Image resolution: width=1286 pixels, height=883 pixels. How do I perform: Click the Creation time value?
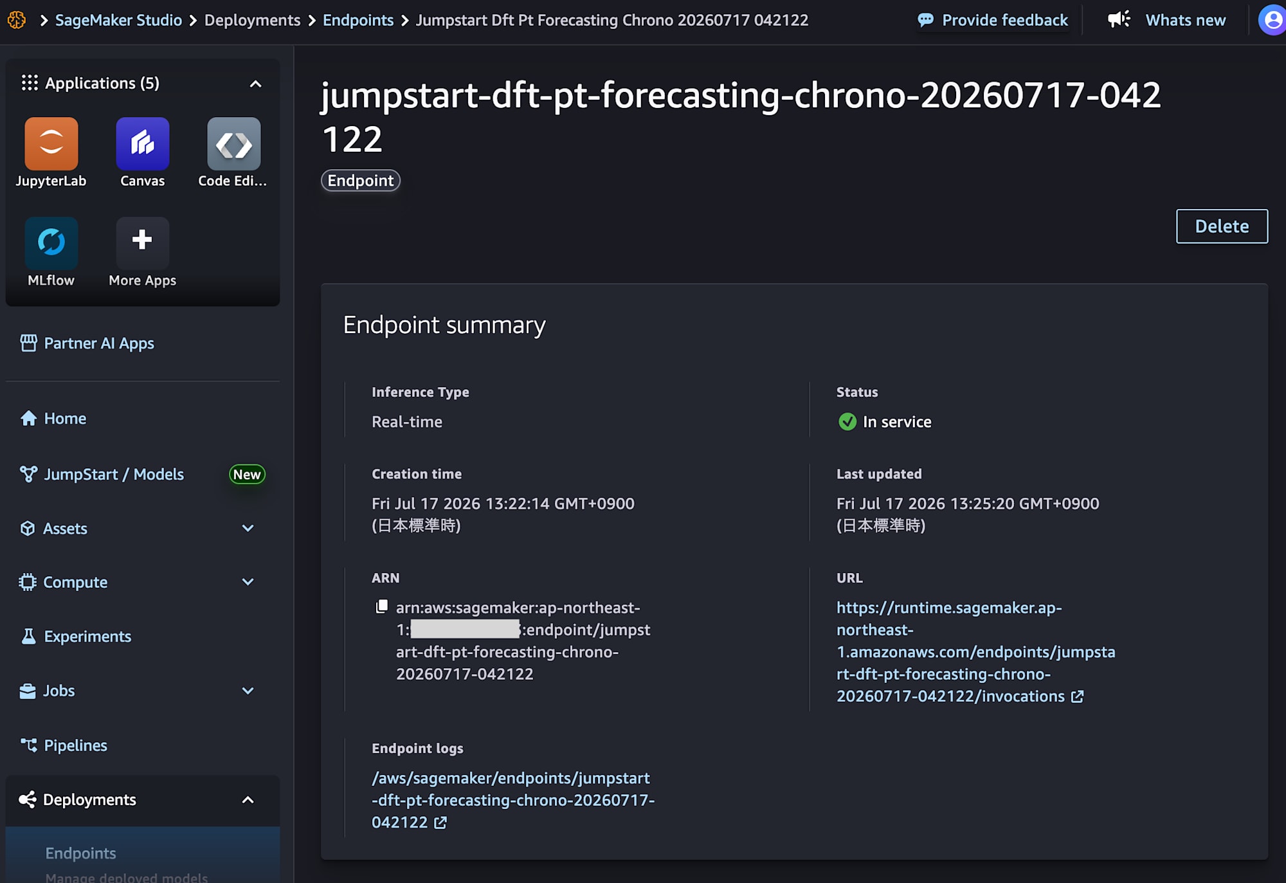tap(503, 514)
